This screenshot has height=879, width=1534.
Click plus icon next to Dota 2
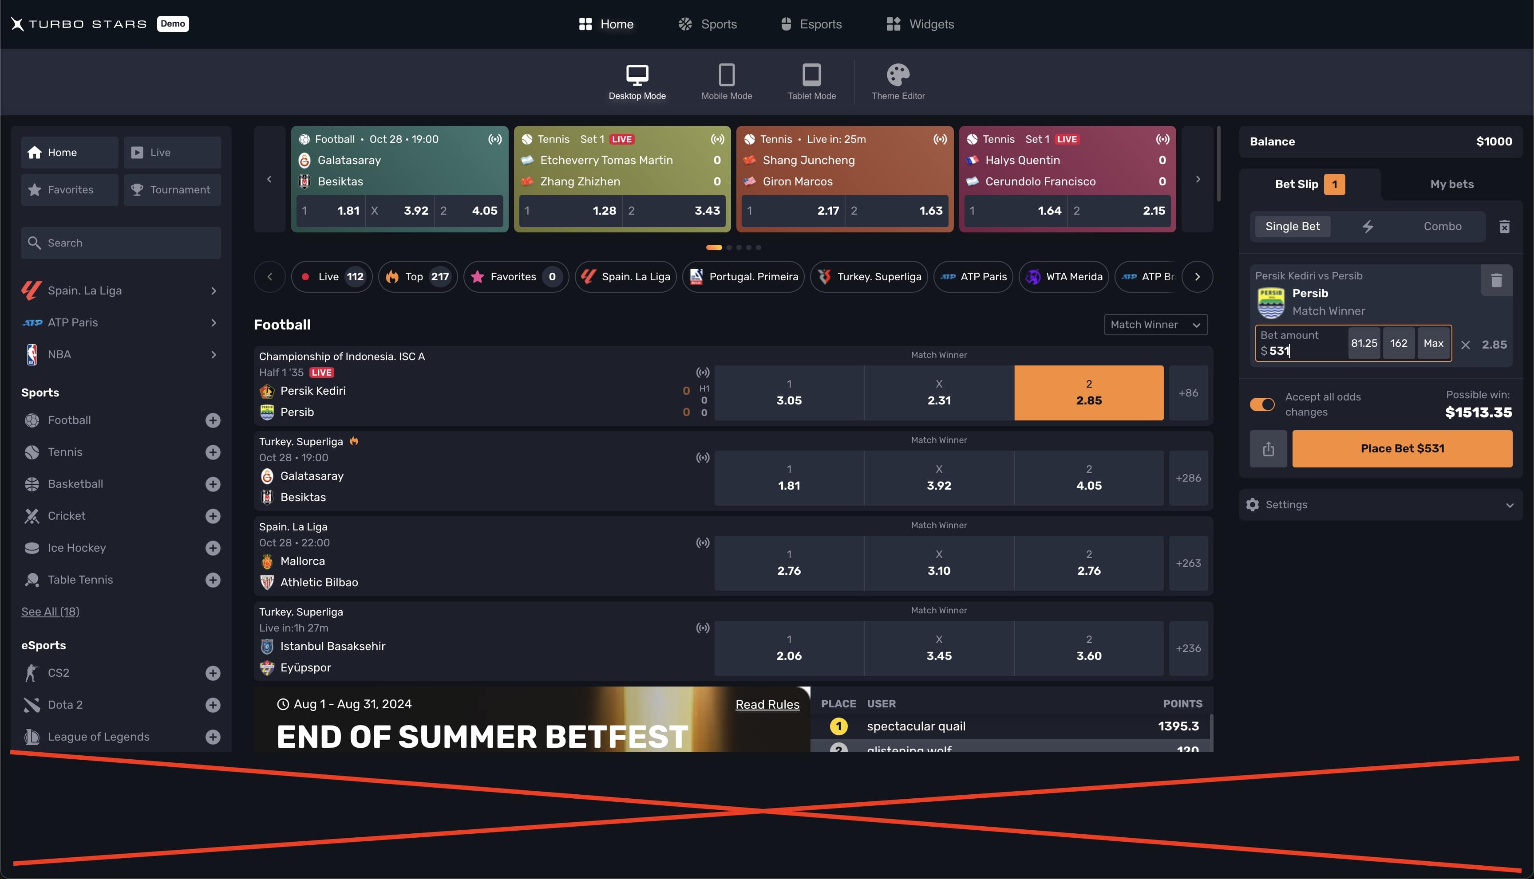click(213, 705)
